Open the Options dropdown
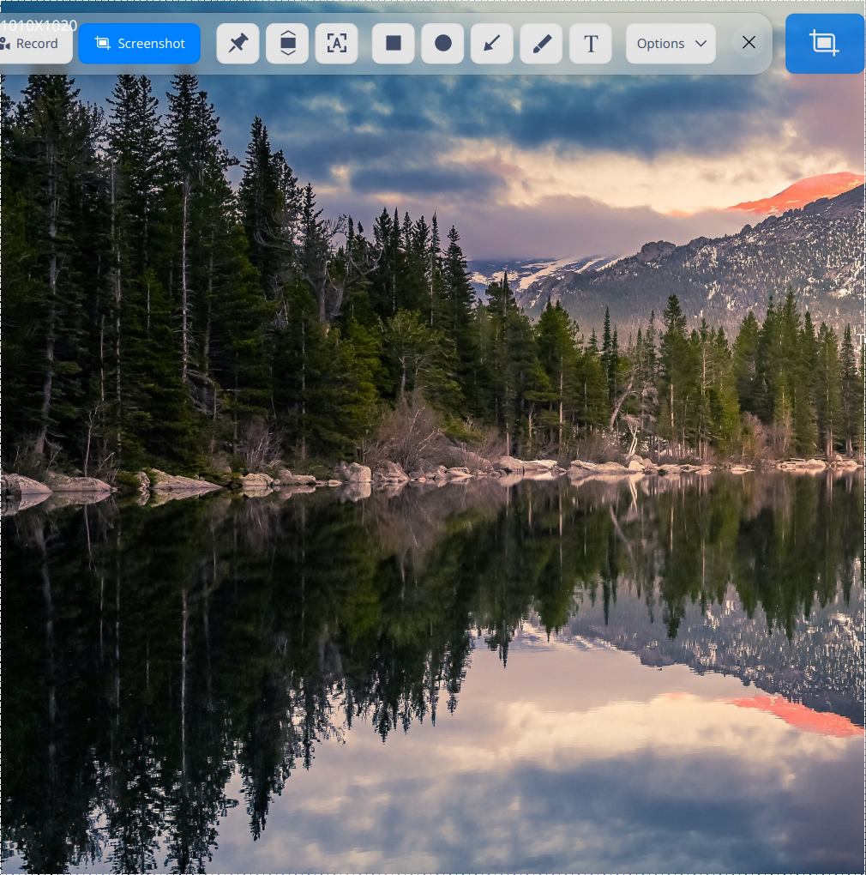The width and height of the screenshot is (866, 875). point(671,44)
